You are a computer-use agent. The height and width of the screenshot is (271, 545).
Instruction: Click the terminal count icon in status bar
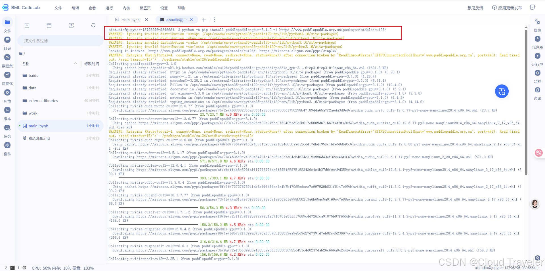click(x=12, y=268)
